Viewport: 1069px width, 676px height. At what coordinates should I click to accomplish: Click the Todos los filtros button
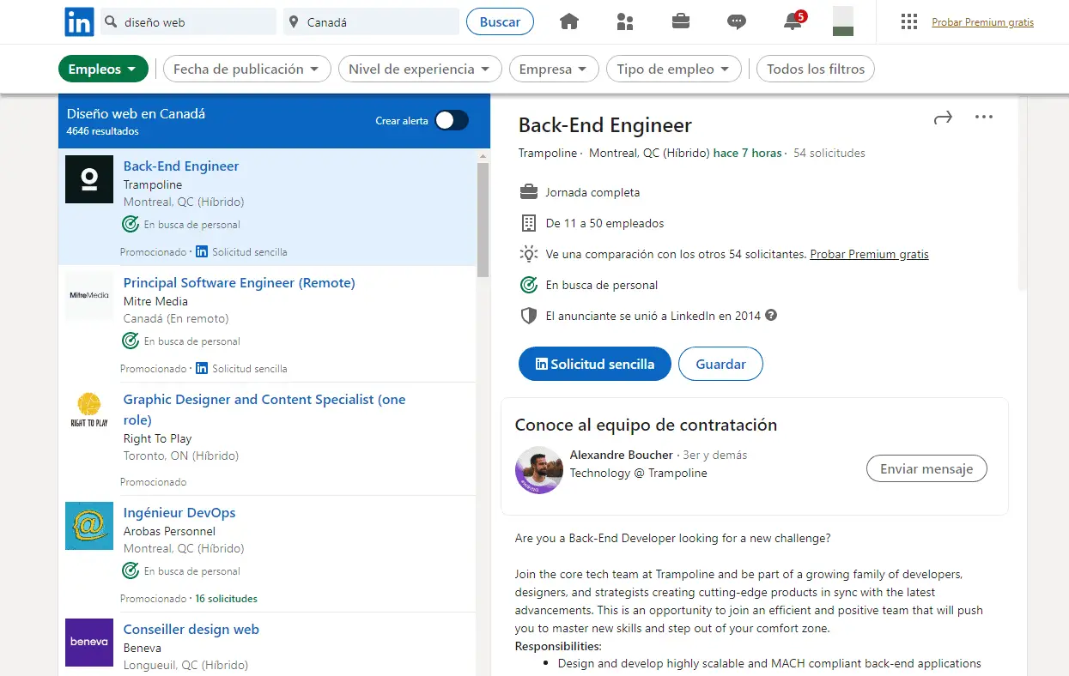coord(816,69)
